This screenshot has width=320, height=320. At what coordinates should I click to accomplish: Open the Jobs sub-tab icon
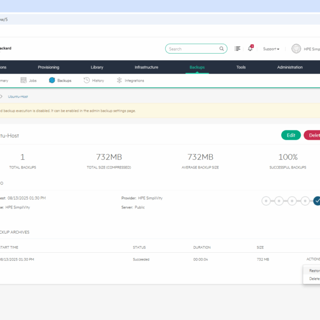pyautogui.click(x=24, y=80)
